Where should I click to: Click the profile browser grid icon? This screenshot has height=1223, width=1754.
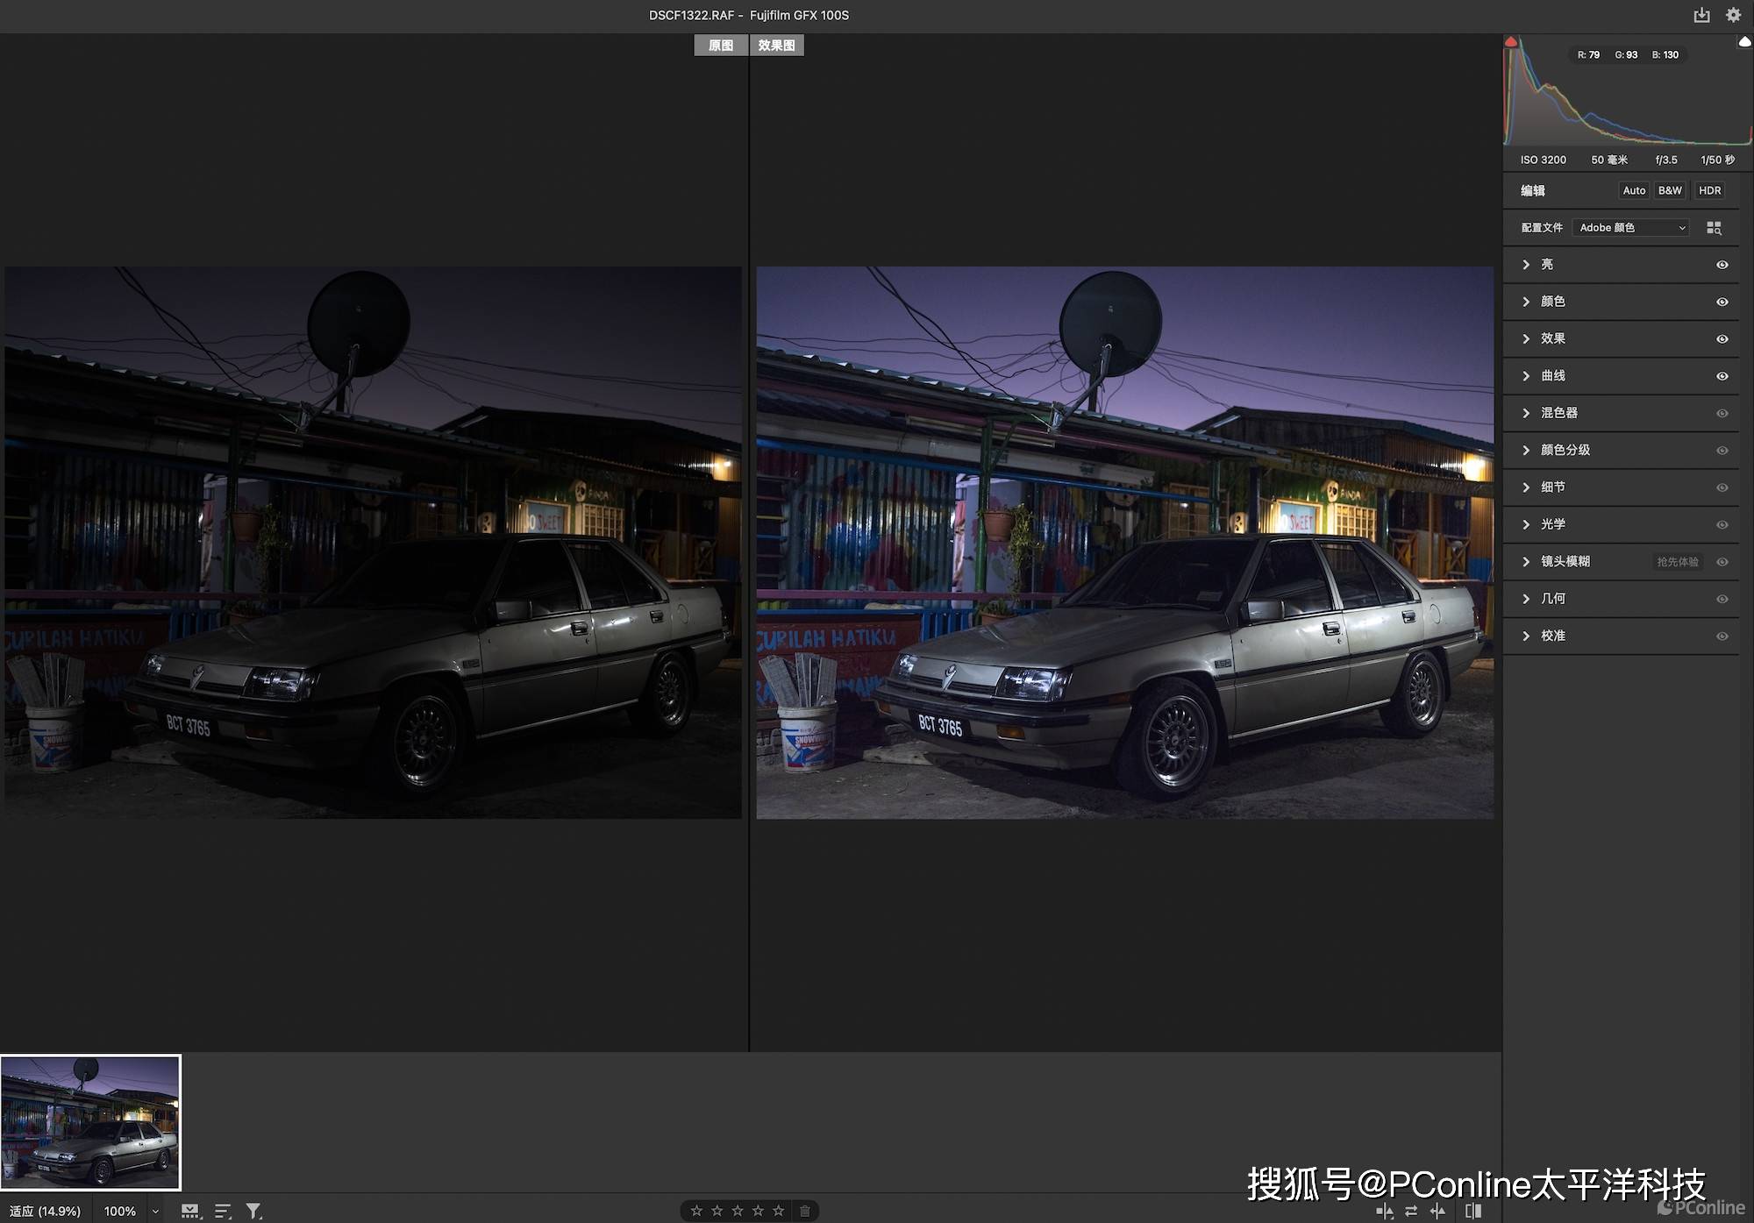click(1714, 228)
